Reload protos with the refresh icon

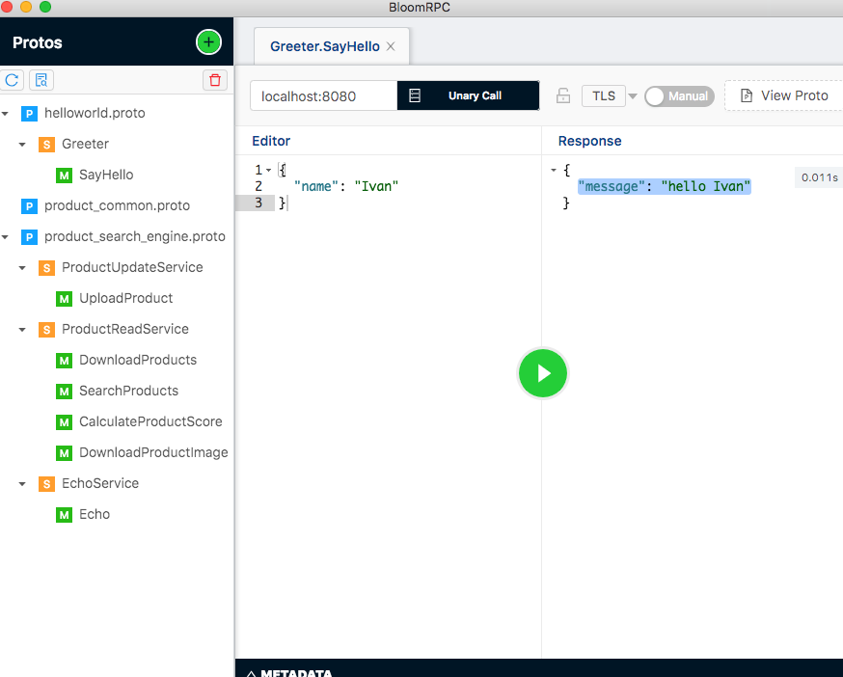coord(12,80)
